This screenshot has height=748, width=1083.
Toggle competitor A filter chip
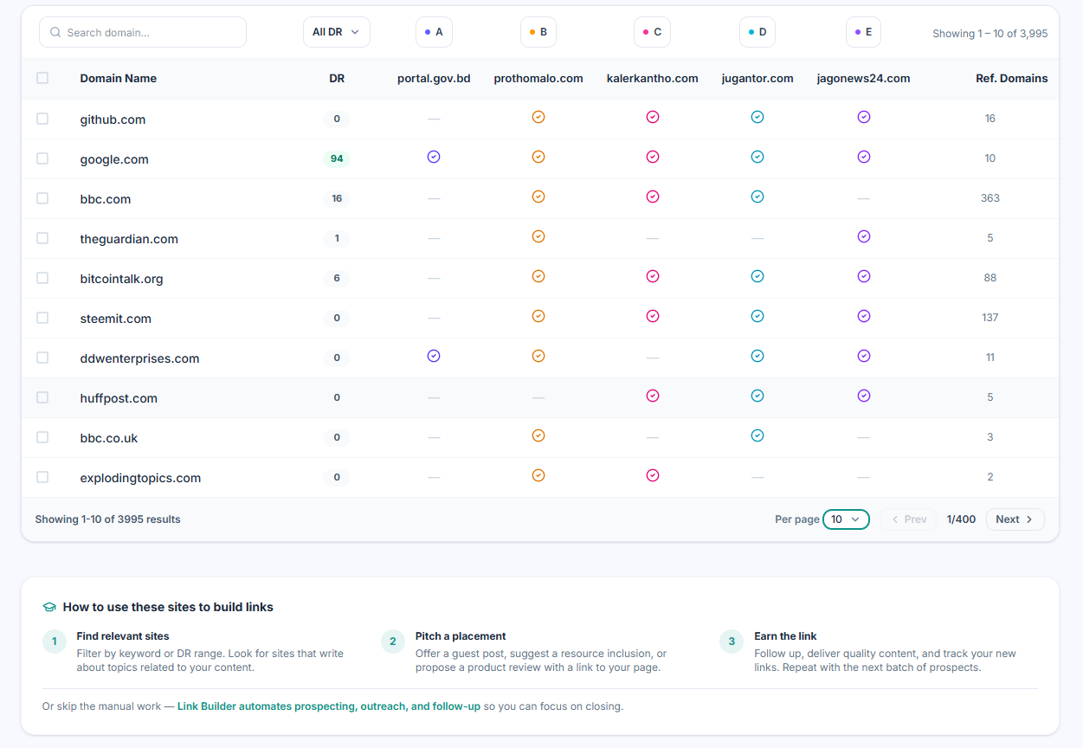tap(434, 32)
